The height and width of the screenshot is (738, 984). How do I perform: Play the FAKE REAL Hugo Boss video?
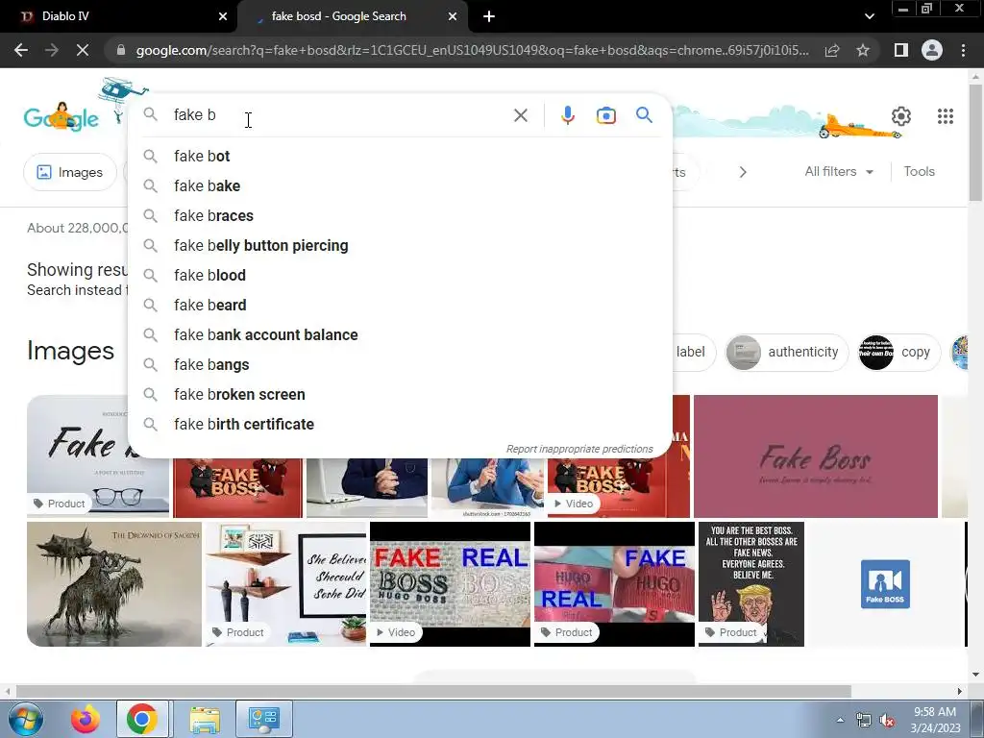point(450,583)
